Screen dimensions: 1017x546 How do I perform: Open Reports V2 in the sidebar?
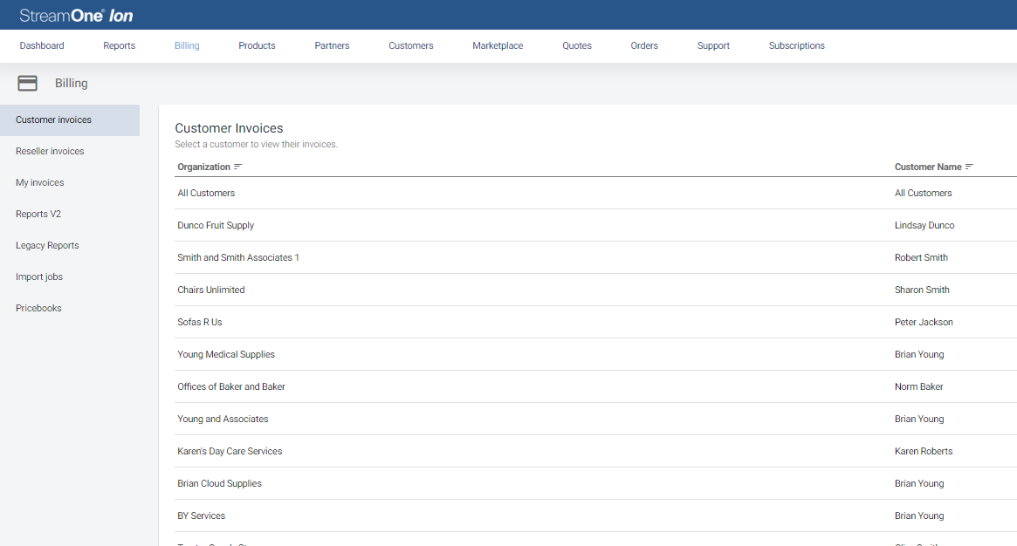pos(40,214)
